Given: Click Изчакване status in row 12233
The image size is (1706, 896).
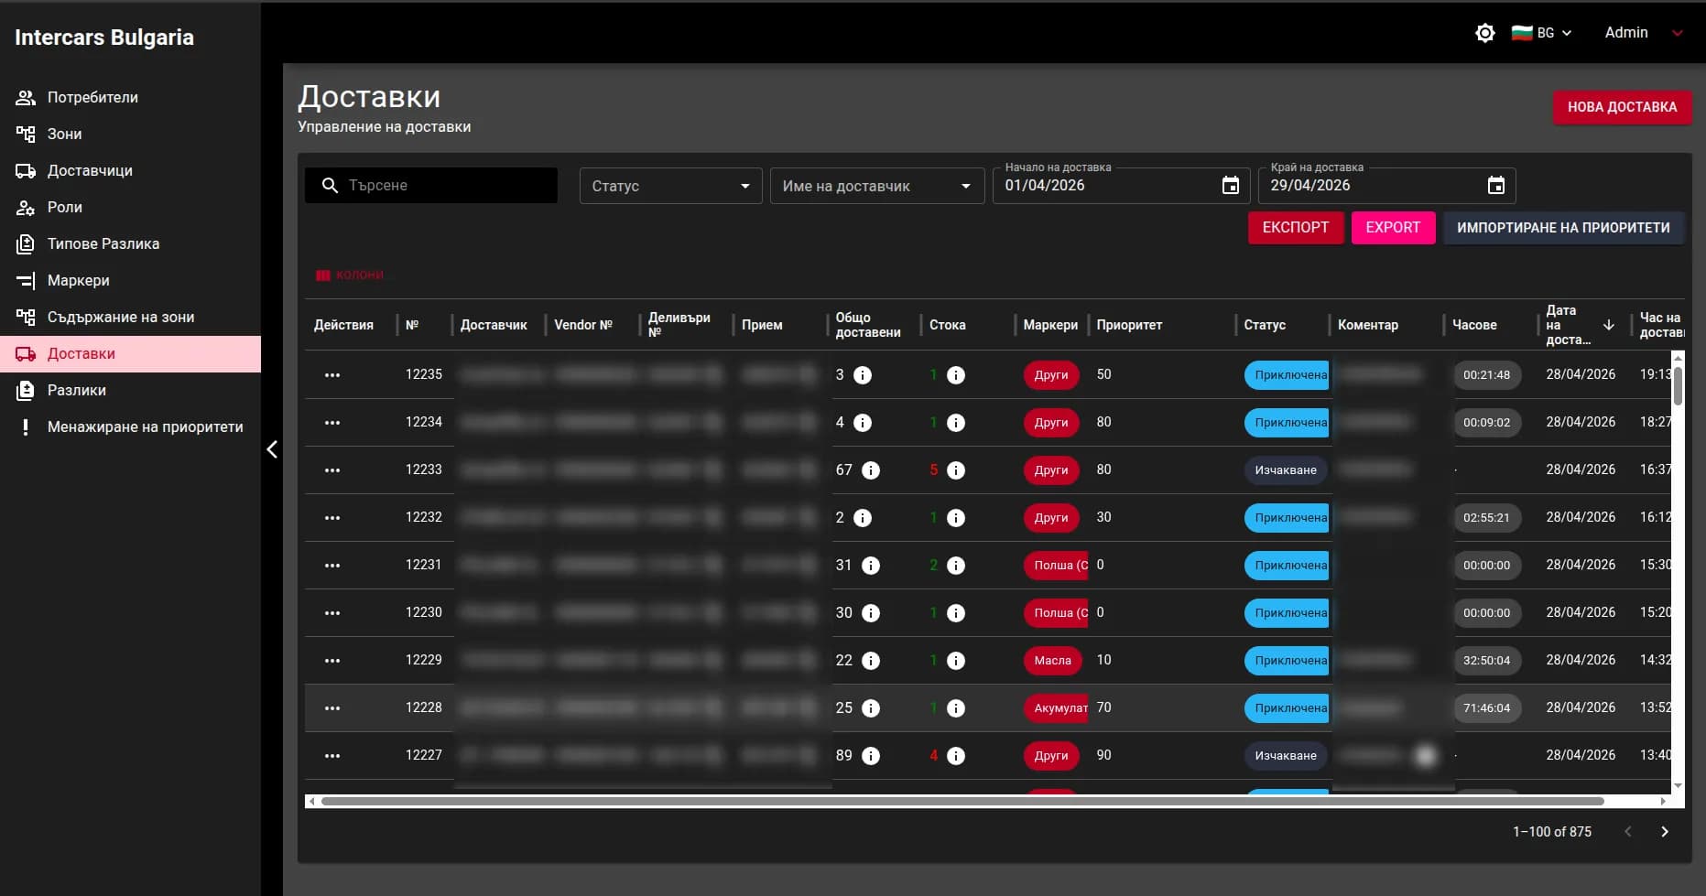Looking at the screenshot, I should [x=1286, y=470].
